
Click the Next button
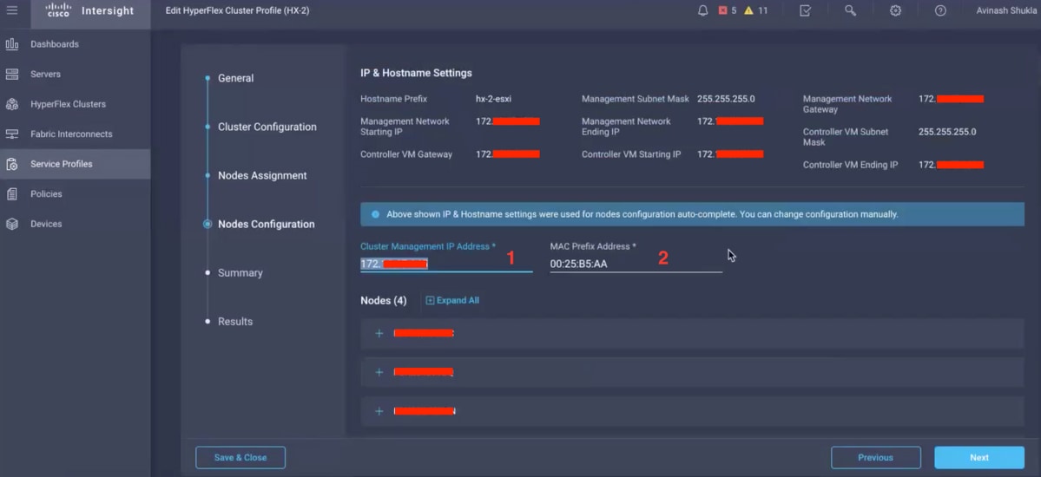tap(979, 458)
